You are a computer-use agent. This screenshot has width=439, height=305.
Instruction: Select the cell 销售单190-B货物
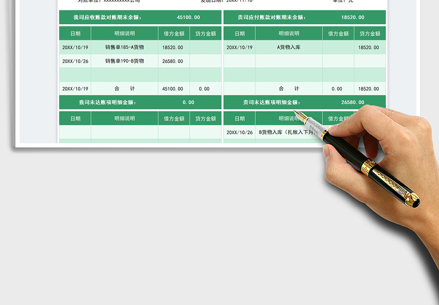coord(125,61)
